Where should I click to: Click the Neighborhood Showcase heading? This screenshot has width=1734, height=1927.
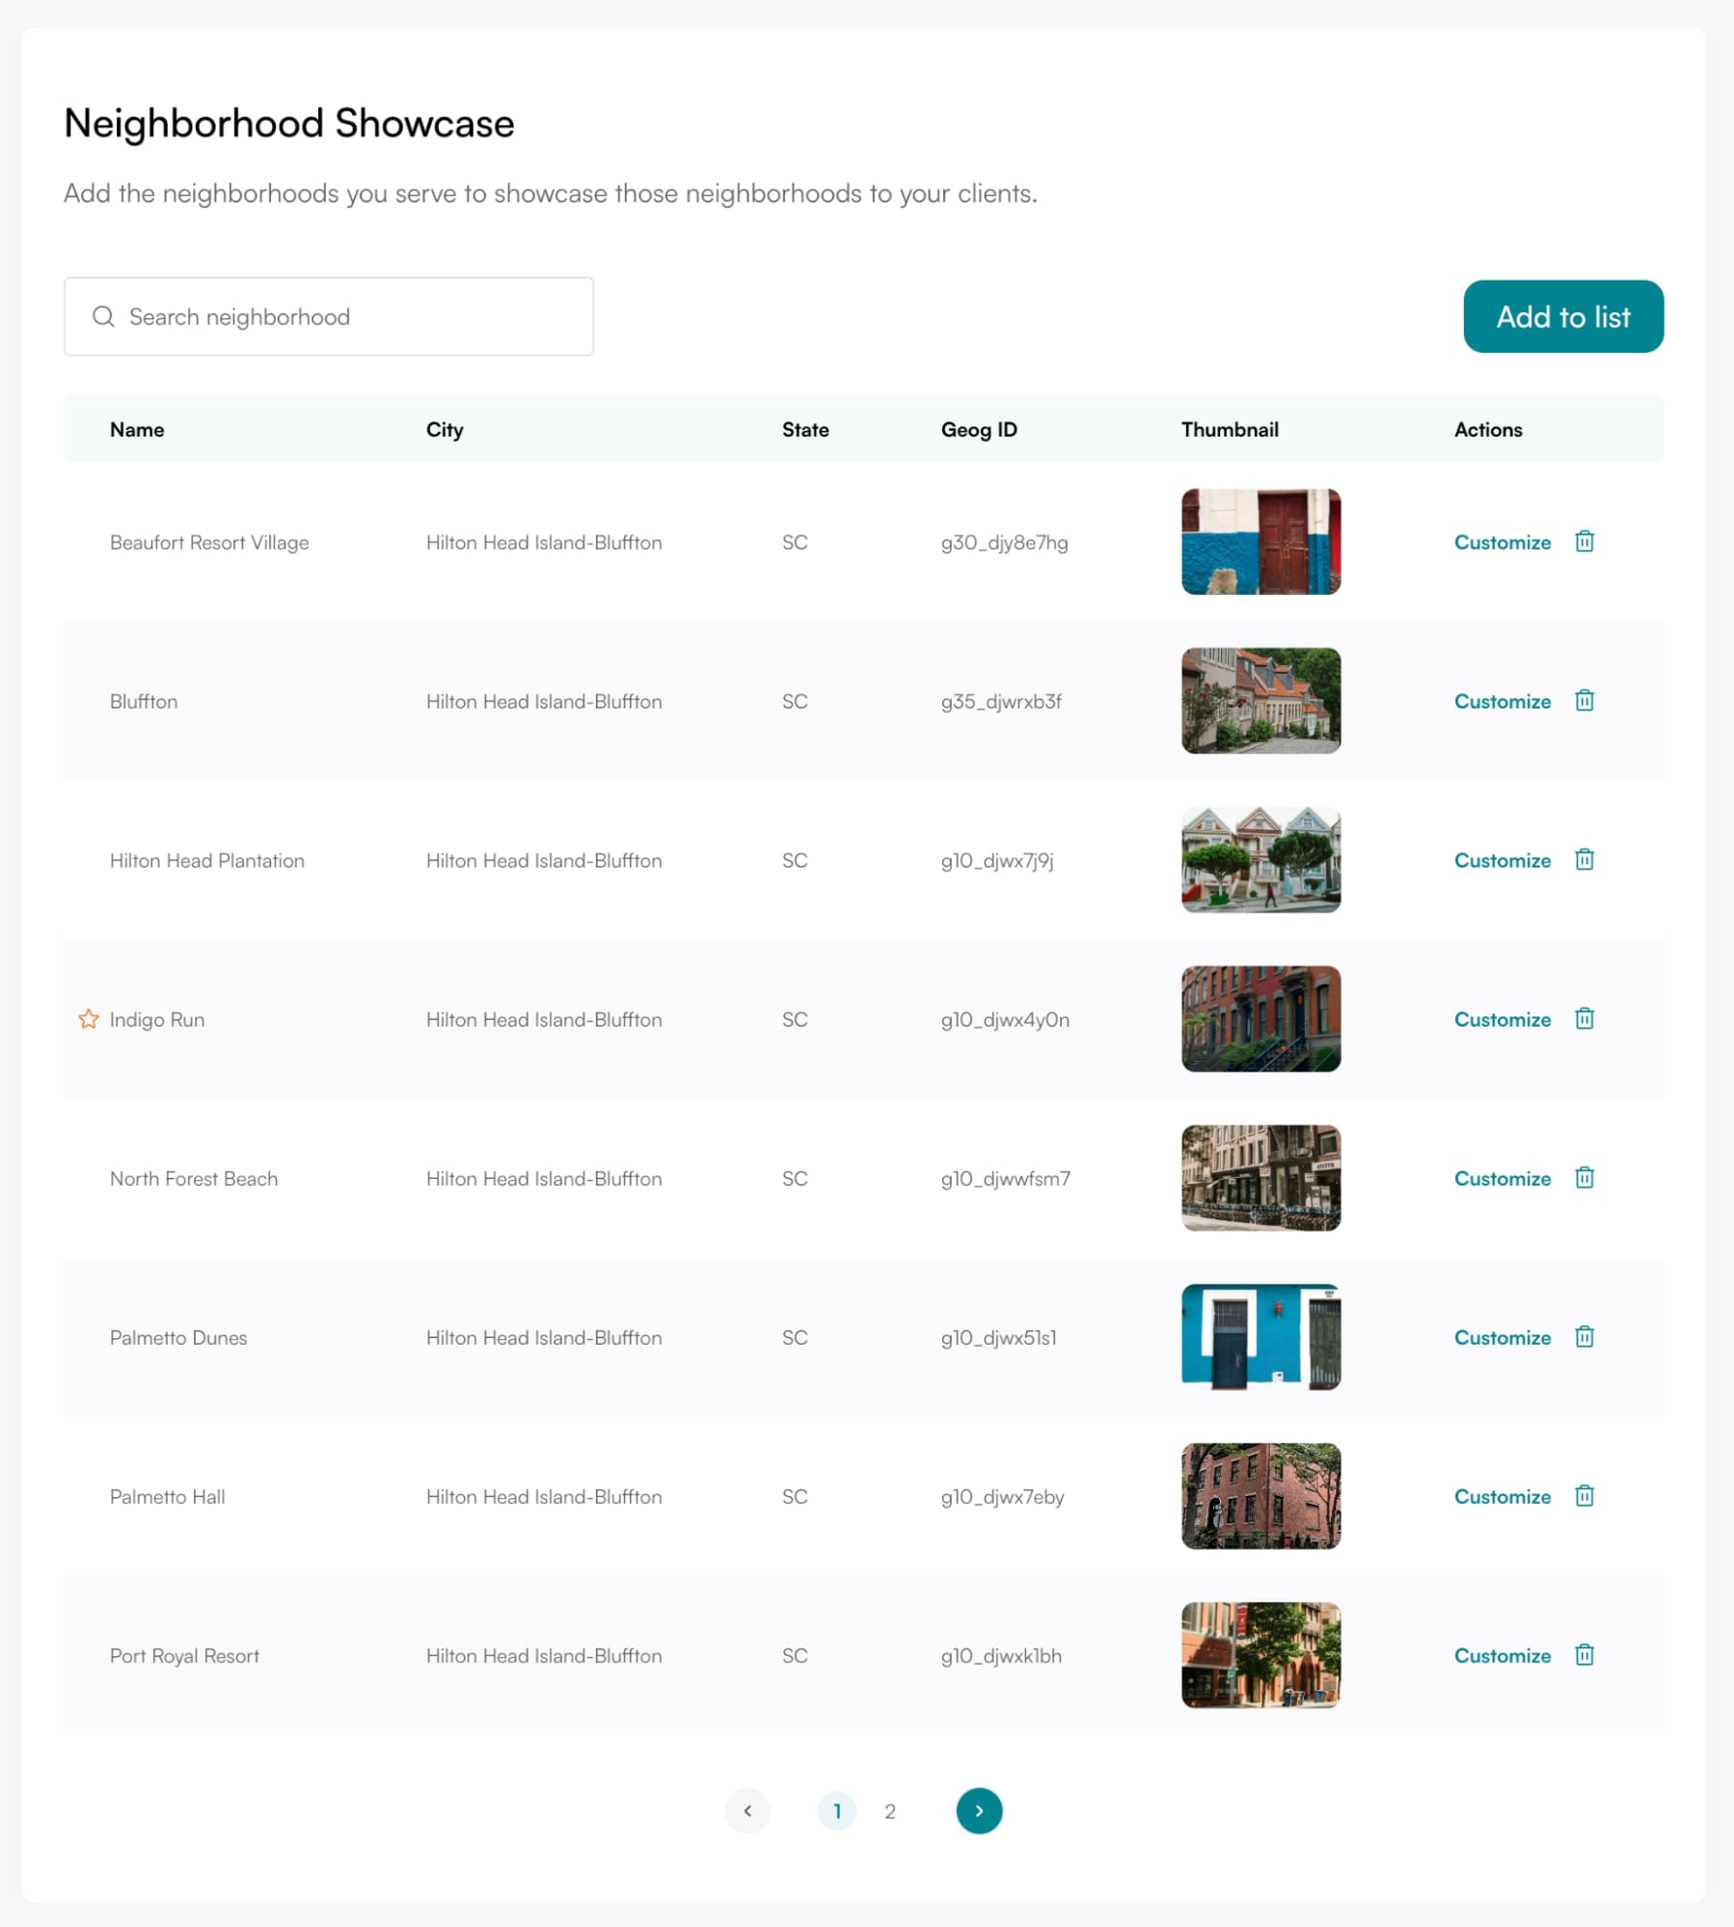click(x=289, y=123)
